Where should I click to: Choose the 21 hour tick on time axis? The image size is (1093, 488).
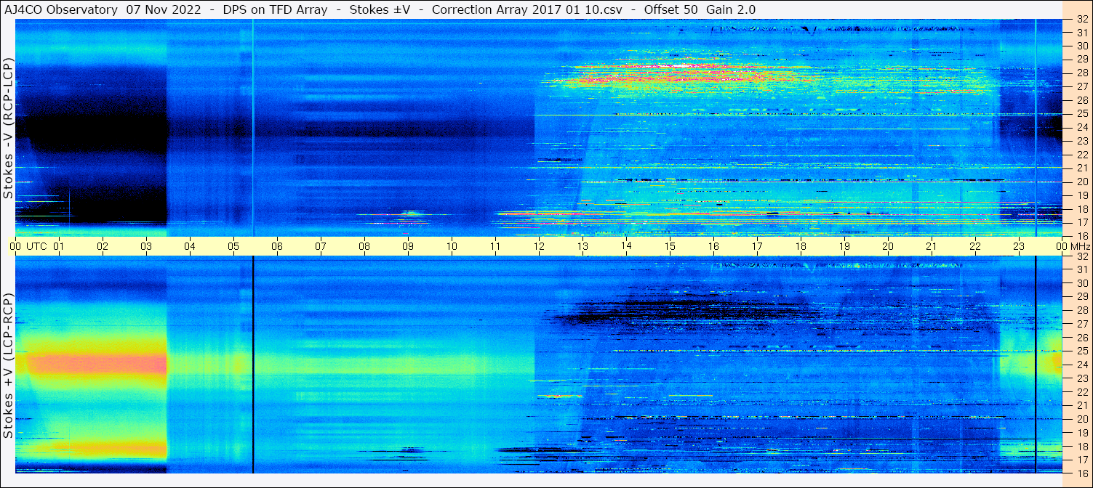[x=932, y=246]
